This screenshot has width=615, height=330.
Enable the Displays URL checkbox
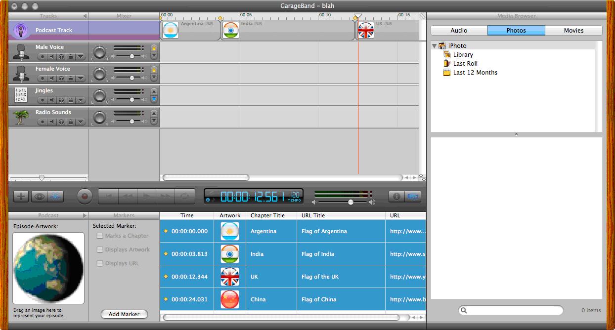100,264
